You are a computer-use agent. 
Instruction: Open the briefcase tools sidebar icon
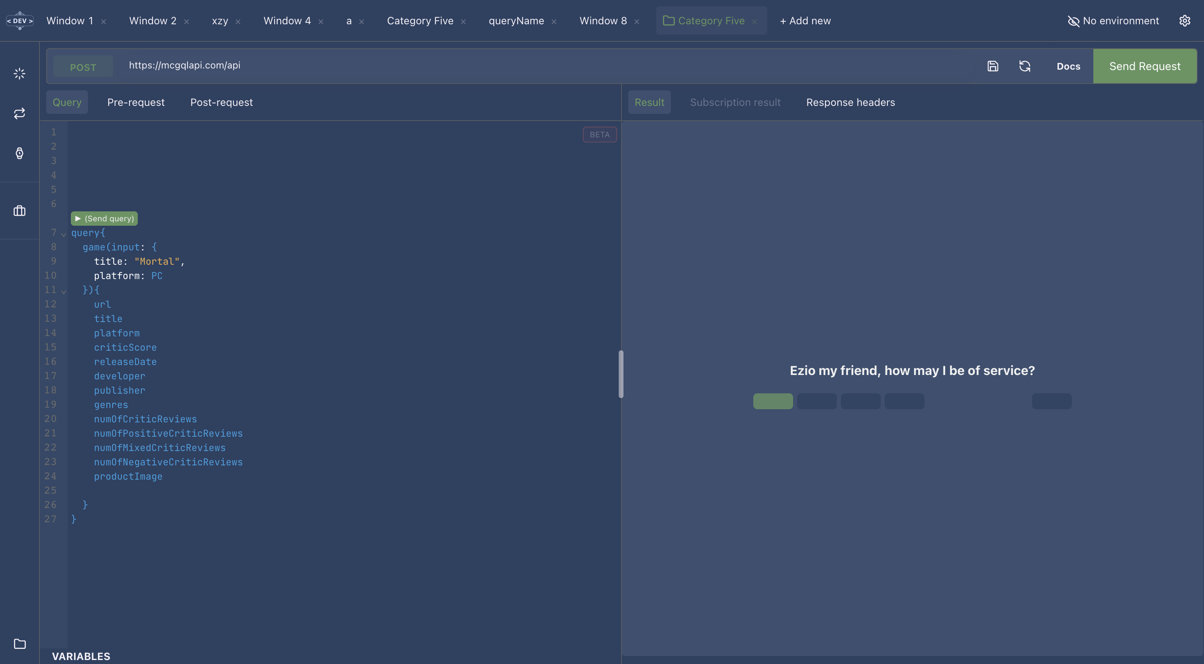19,211
